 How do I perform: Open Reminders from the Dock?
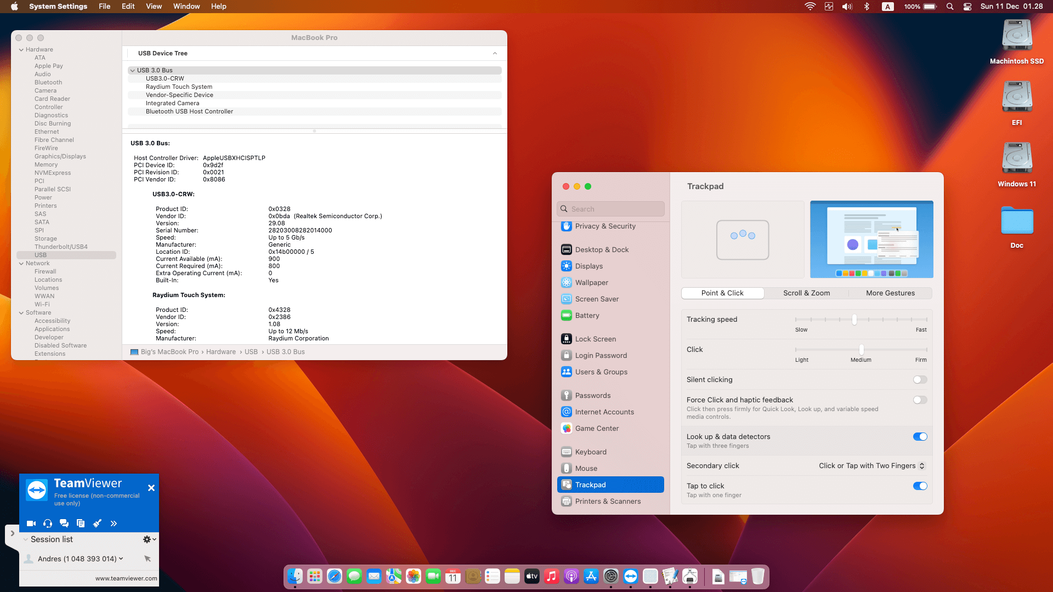(492, 576)
